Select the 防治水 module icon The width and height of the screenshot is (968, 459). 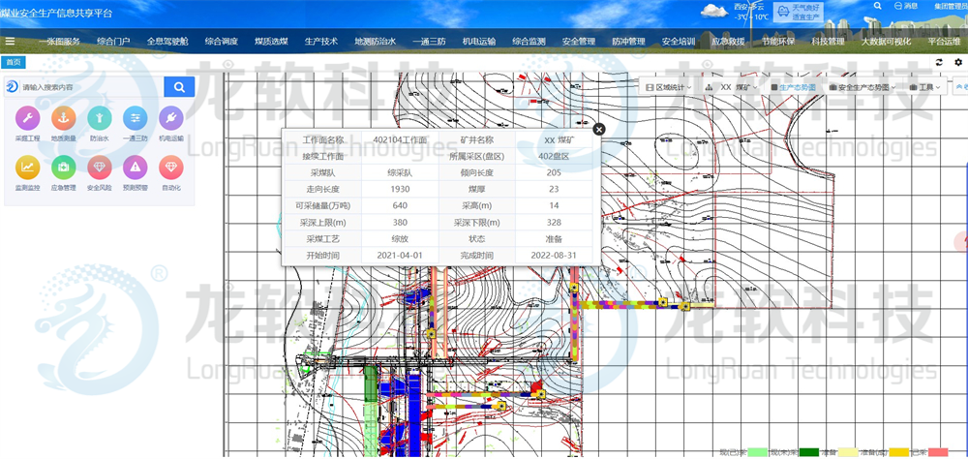point(99,118)
